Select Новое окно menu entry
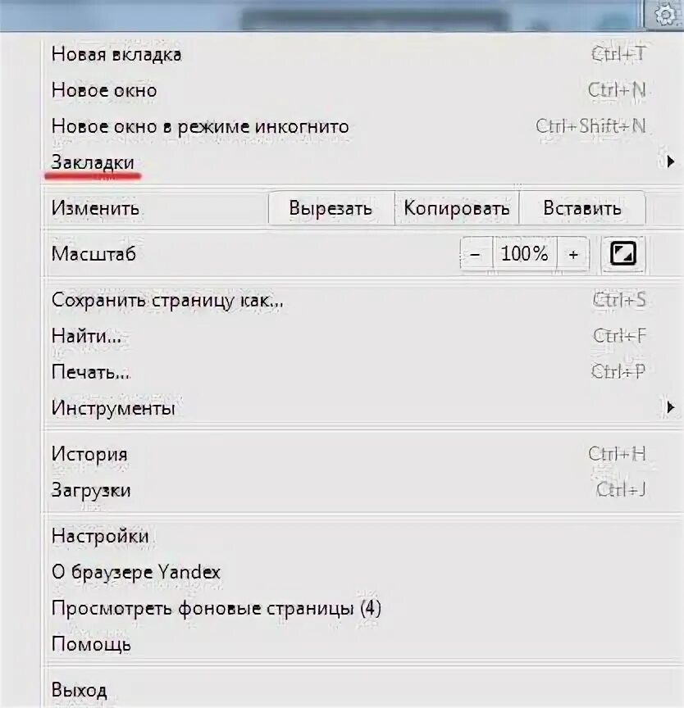Viewport: 684px width, 708px height. coord(363,90)
